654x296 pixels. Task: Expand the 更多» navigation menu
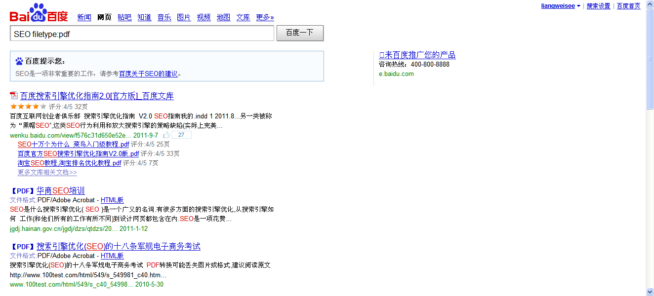coord(265,17)
